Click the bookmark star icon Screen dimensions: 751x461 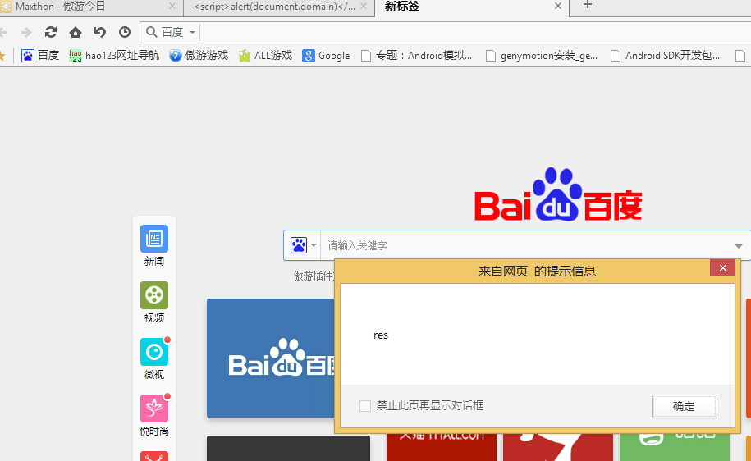(x=2, y=56)
